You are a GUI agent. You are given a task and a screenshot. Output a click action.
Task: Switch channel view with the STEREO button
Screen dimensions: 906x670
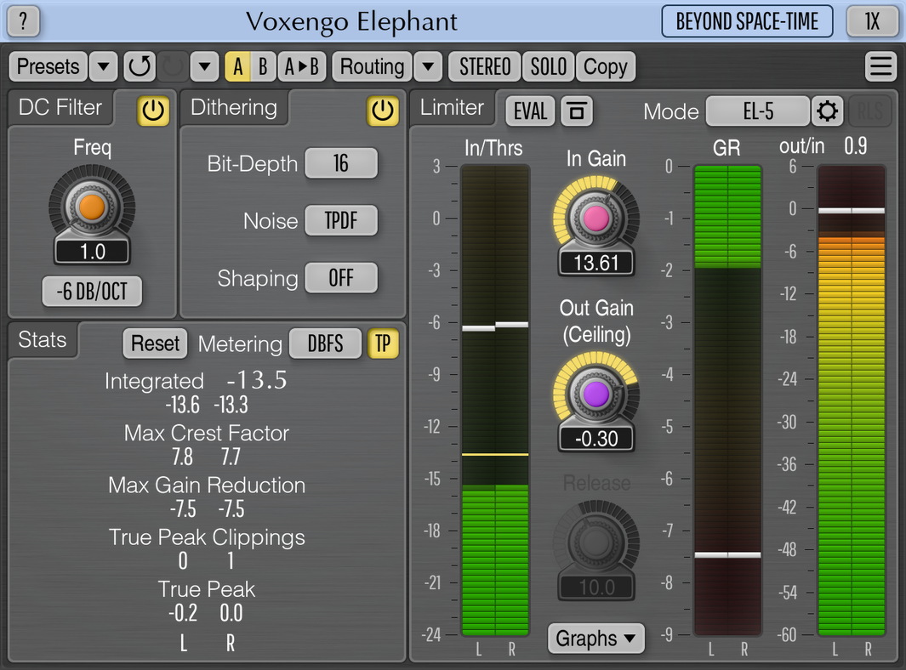484,65
